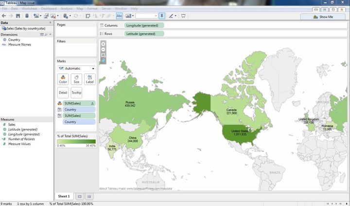The height and width of the screenshot is (206, 350).
Task: Click the green color gradient legend bar
Action: pyautogui.click(x=76, y=141)
